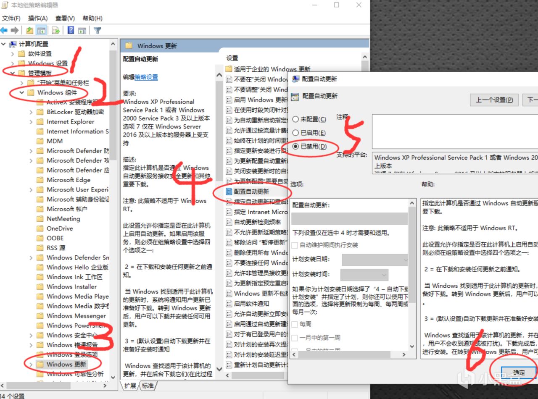Expand the Windows Defender Sn tree node
Image resolution: width=538 pixels, height=399 pixels.
[31, 257]
